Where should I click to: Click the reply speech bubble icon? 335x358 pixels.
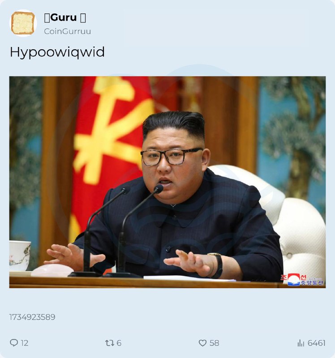14,343
